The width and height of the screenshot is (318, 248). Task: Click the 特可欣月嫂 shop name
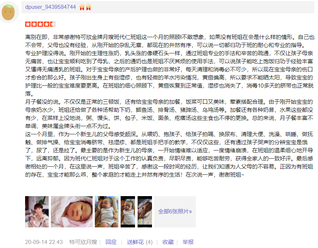[83, 242]
